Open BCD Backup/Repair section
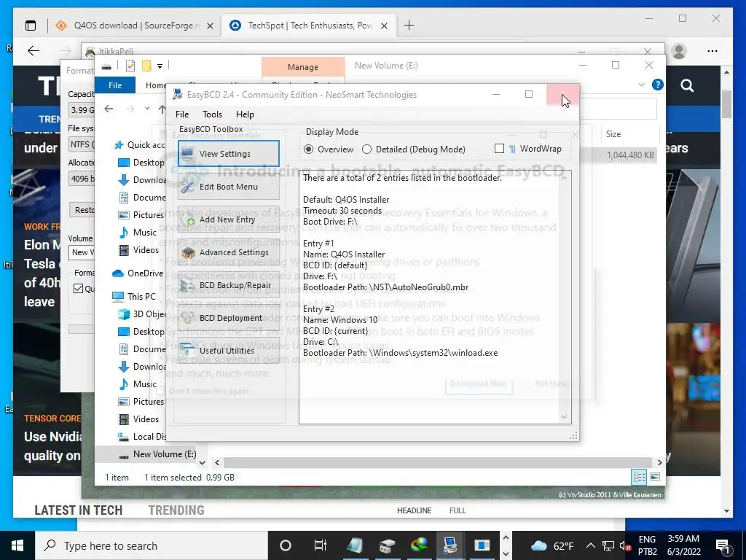 pos(228,285)
